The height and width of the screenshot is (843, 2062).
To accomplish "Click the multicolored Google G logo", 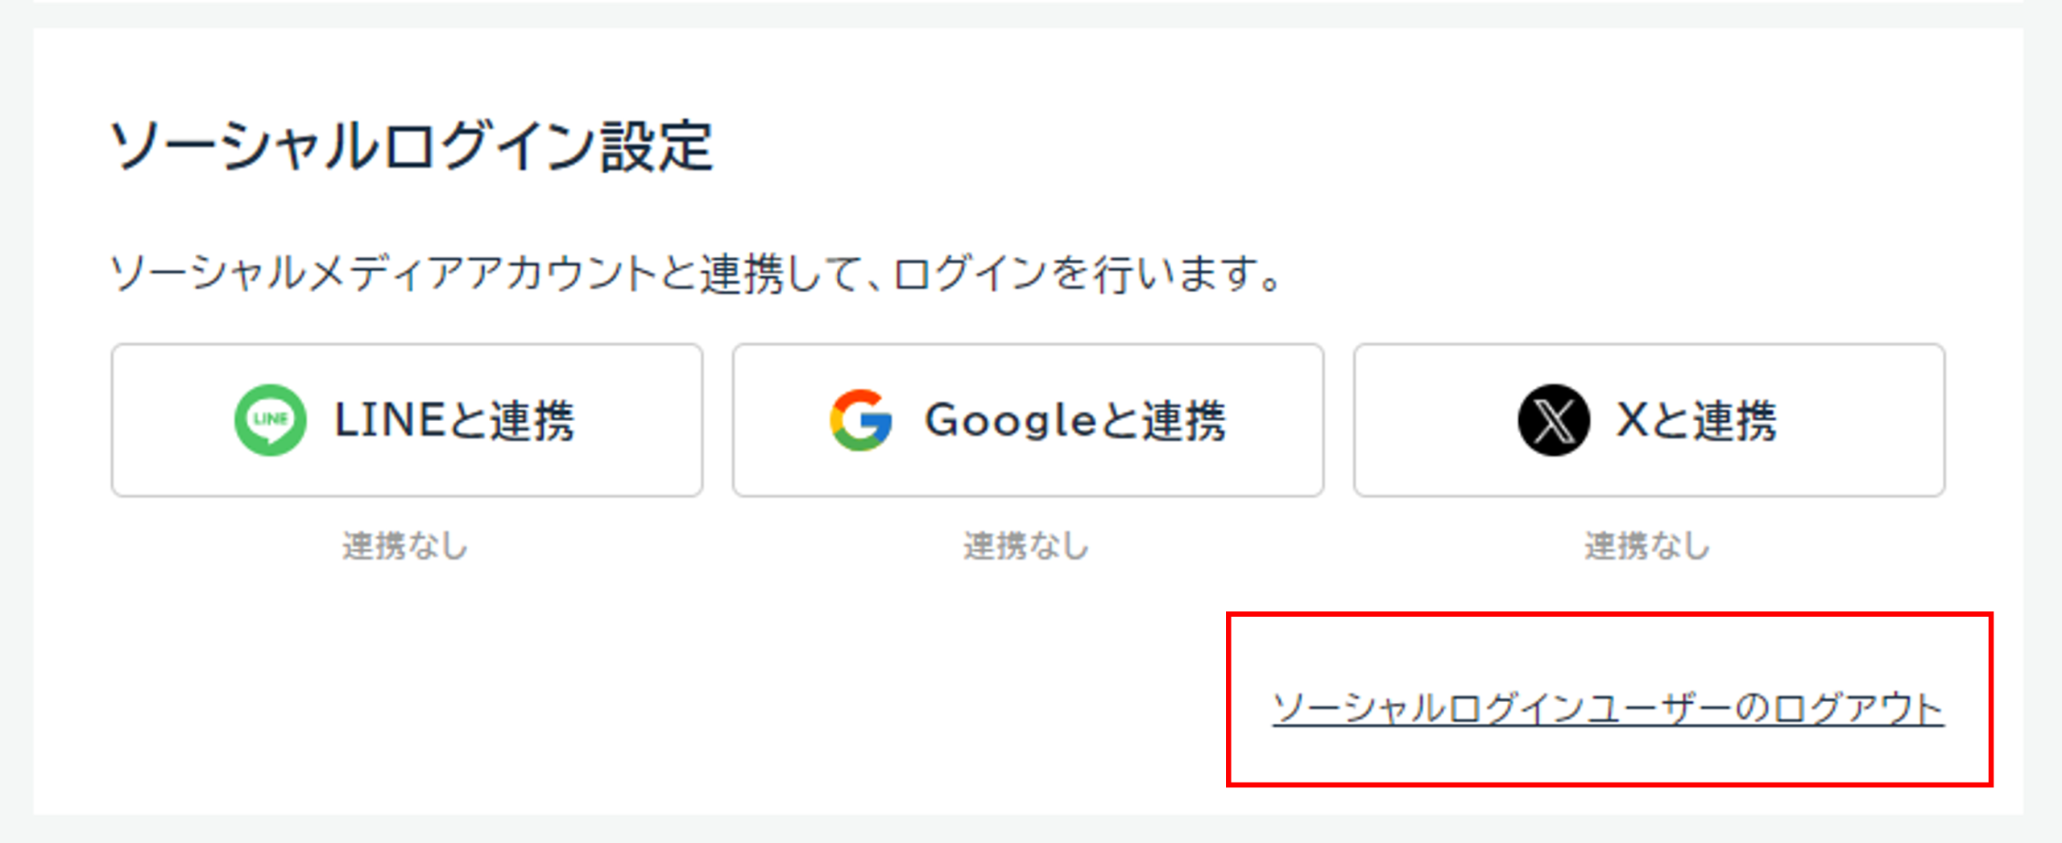I will pyautogui.click(x=861, y=419).
